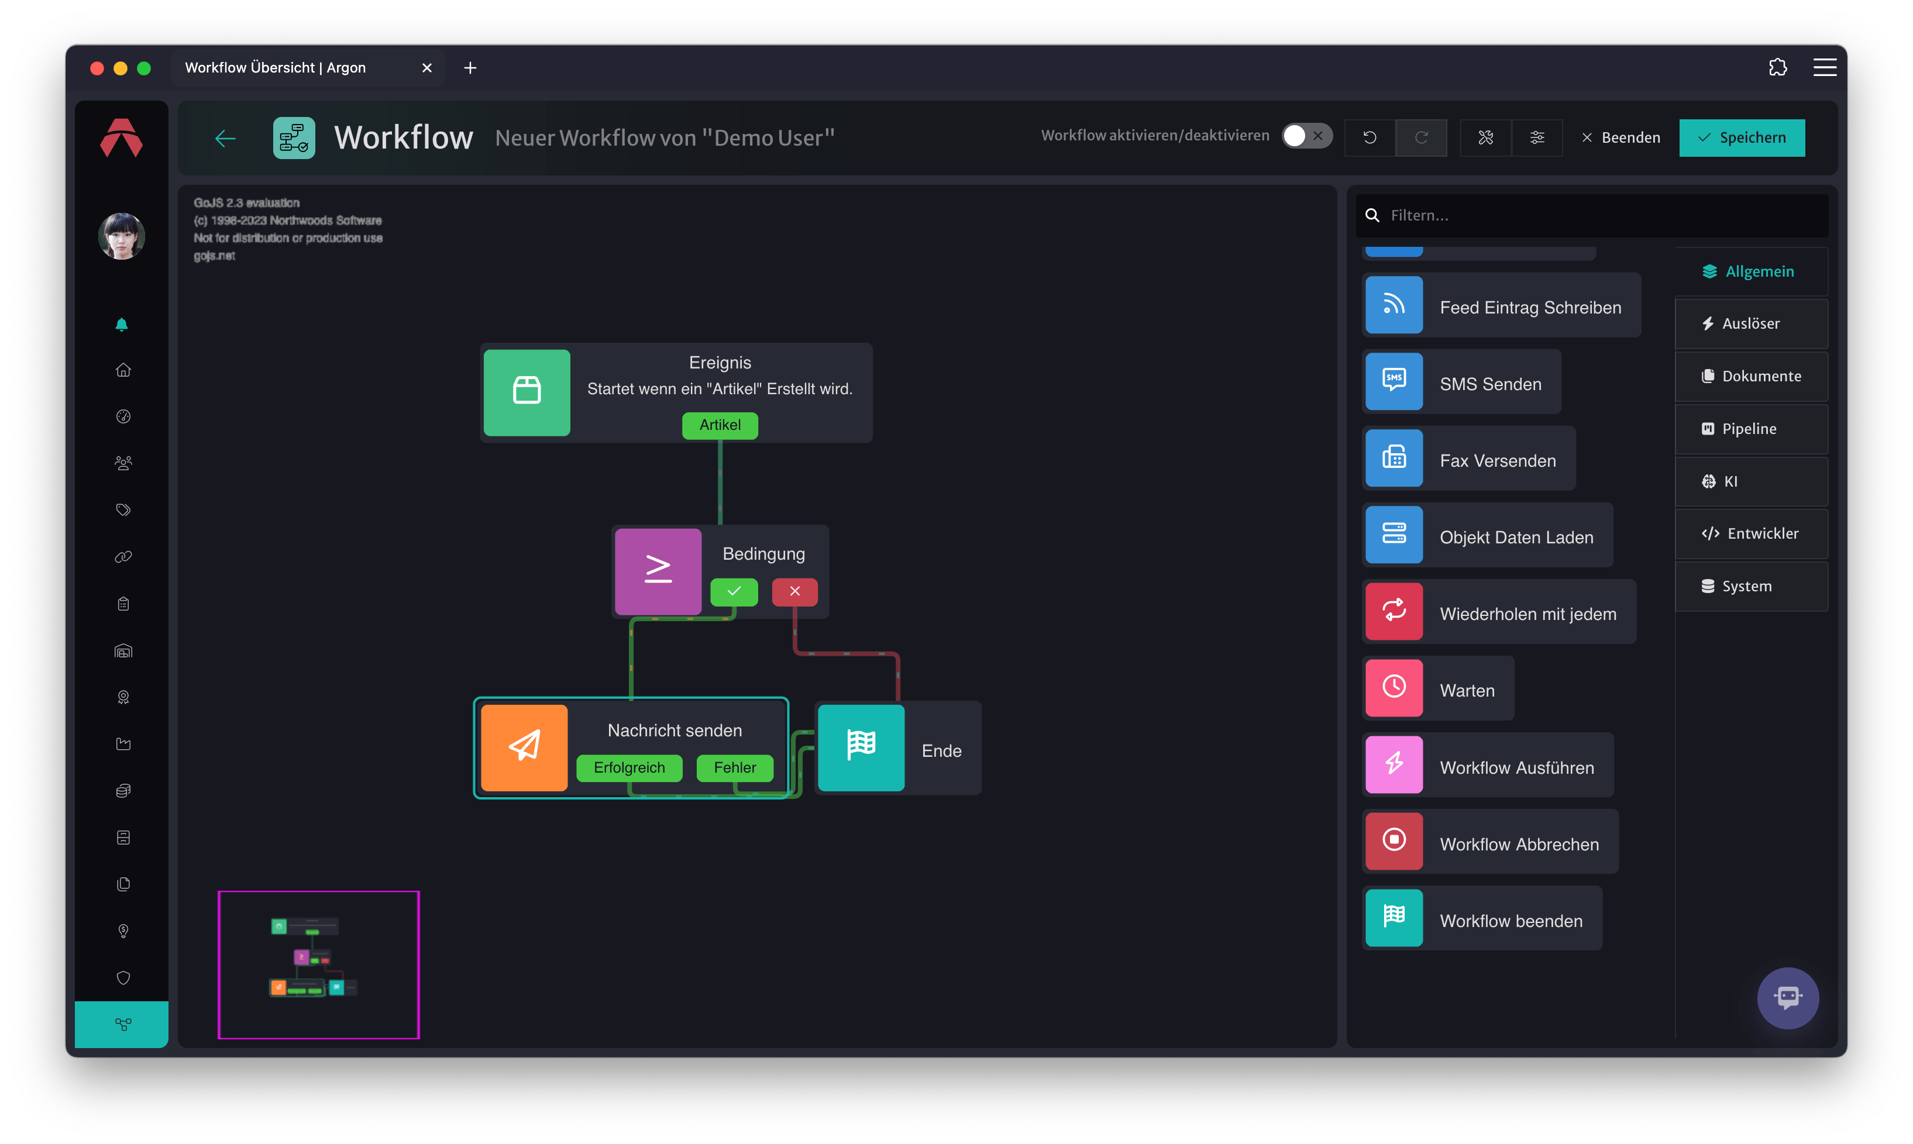The width and height of the screenshot is (1913, 1144).
Task: Select the System category tab
Action: point(1751,586)
